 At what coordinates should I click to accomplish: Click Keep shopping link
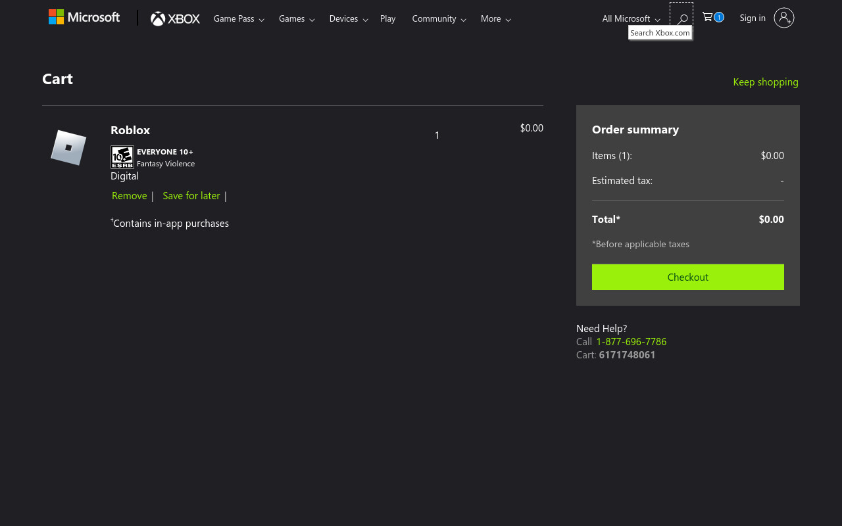pyautogui.click(x=766, y=82)
